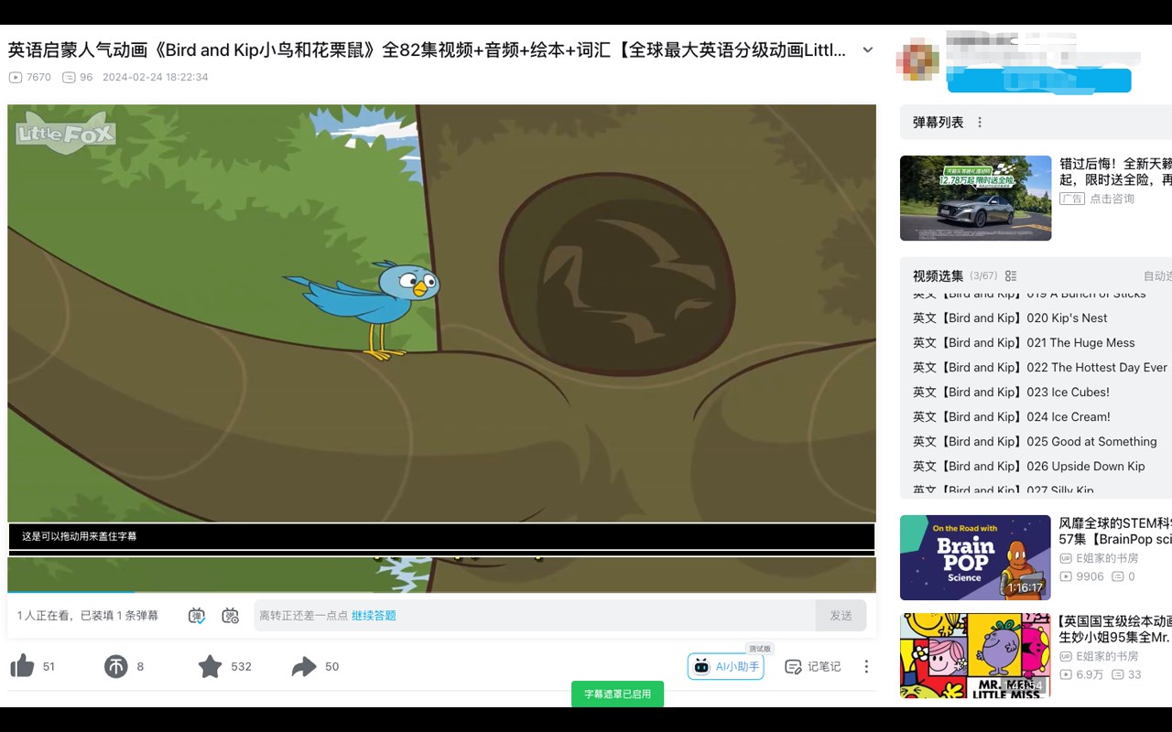The image size is (1172, 732).
Task: Open the 风靡全球的STEM video title
Action: pyautogui.click(x=1115, y=532)
